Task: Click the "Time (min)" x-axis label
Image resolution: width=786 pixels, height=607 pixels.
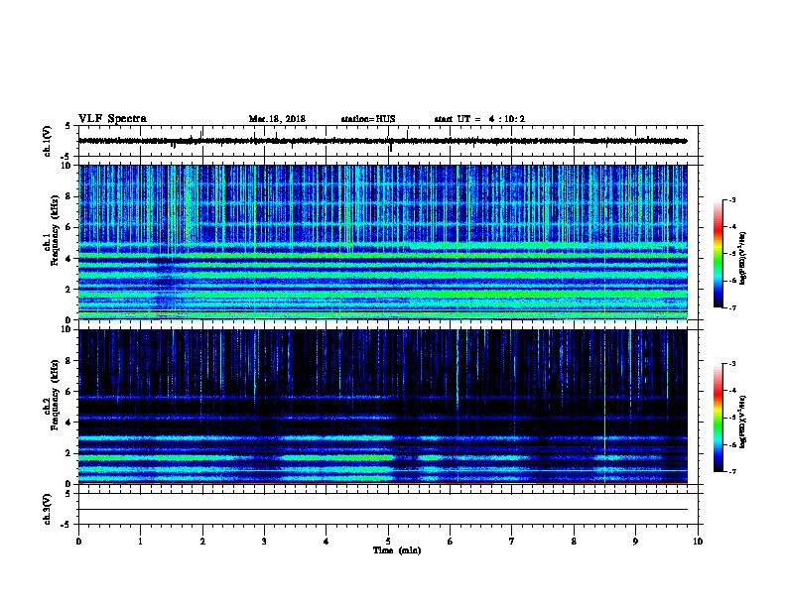Action: [x=397, y=550]
